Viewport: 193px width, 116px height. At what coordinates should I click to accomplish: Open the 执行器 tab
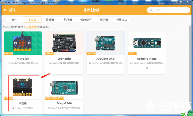(68, 20)
